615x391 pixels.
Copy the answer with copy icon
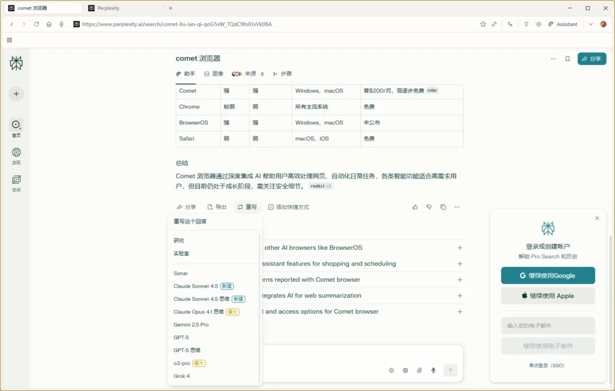point(443,207)
